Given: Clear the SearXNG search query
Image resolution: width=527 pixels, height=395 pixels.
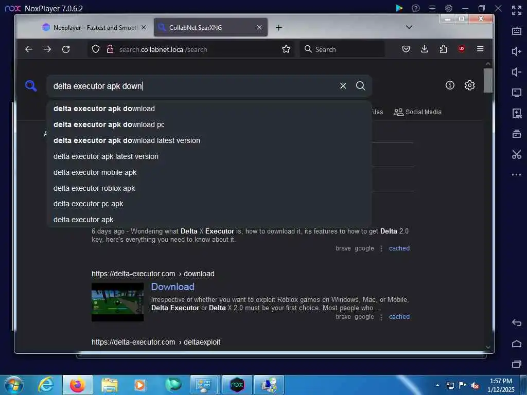Looking at the screenshot, I should click(x=343, y=86).
